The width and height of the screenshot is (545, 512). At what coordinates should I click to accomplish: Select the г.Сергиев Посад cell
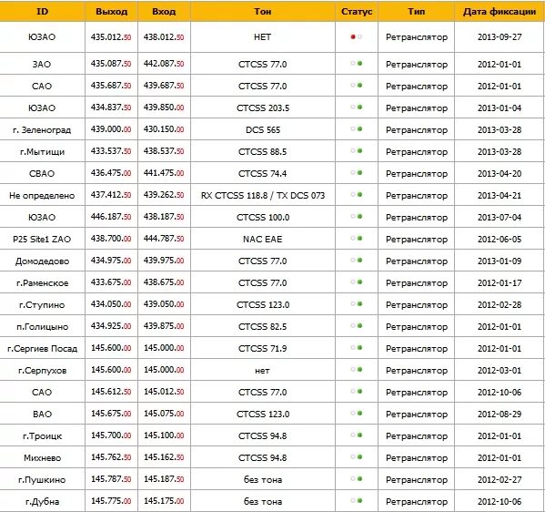pyautogui.click(x=42, y=348)
